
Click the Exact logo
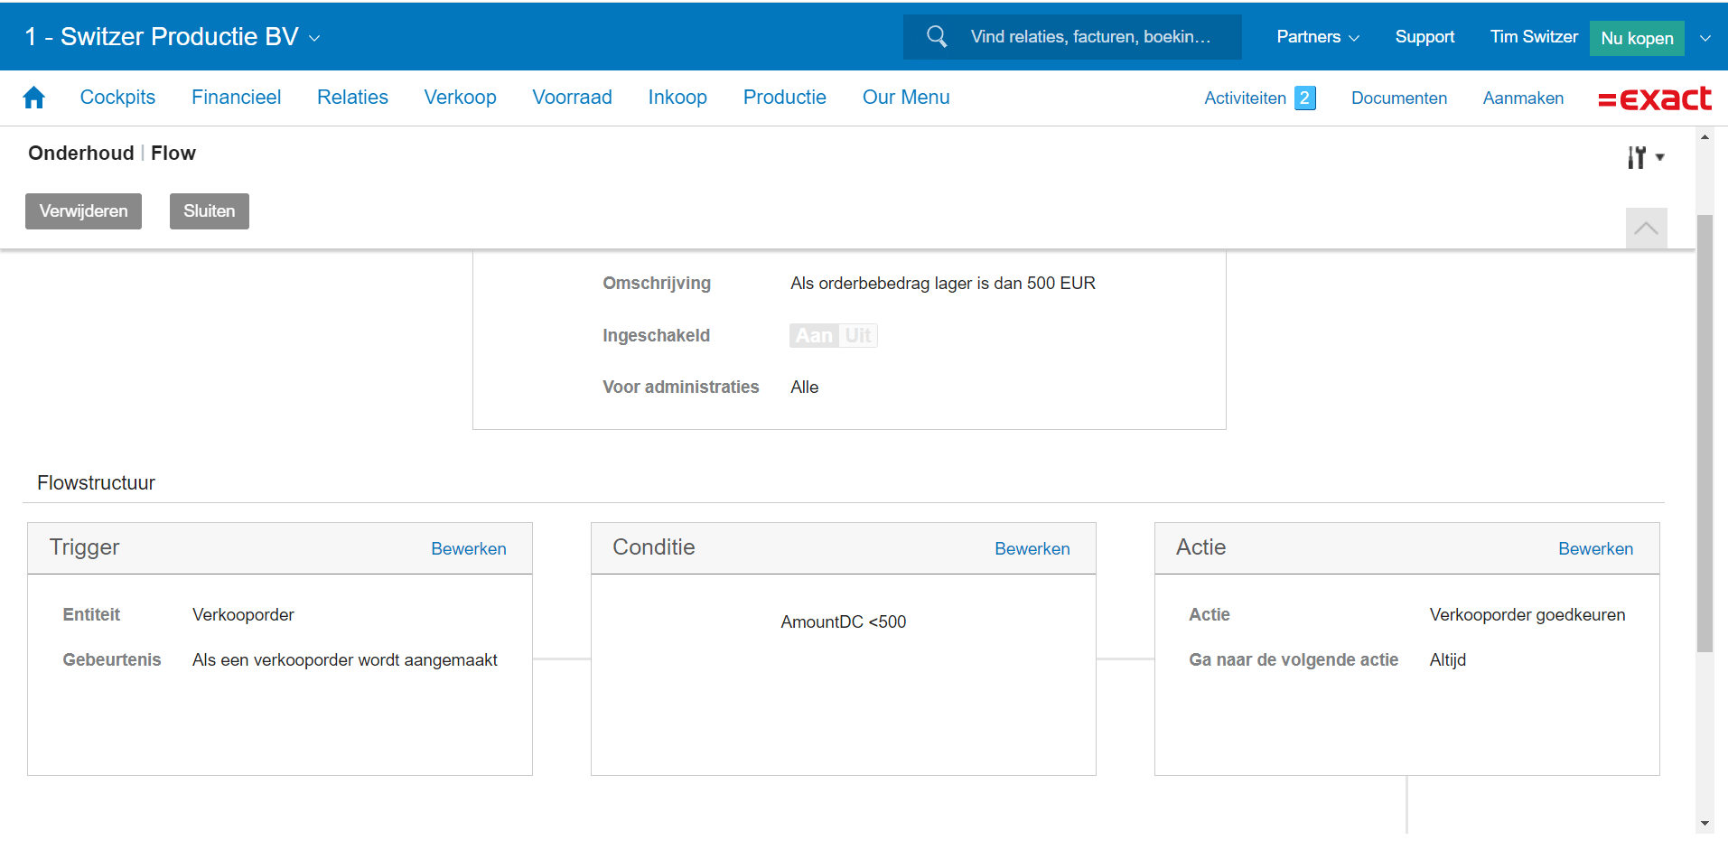coord(1654,98)
